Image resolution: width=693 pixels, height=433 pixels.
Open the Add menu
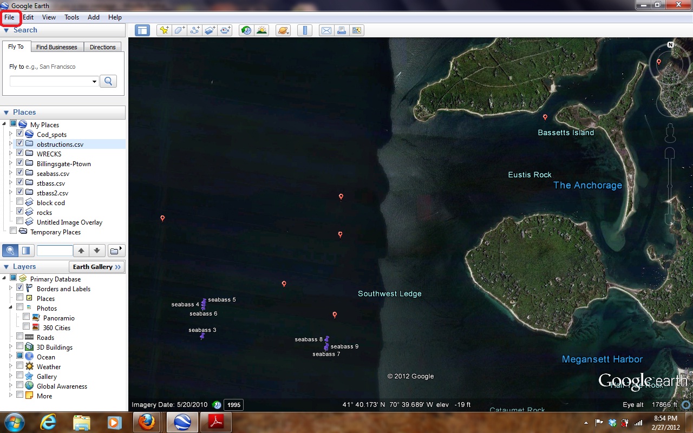tap(94, 17)
